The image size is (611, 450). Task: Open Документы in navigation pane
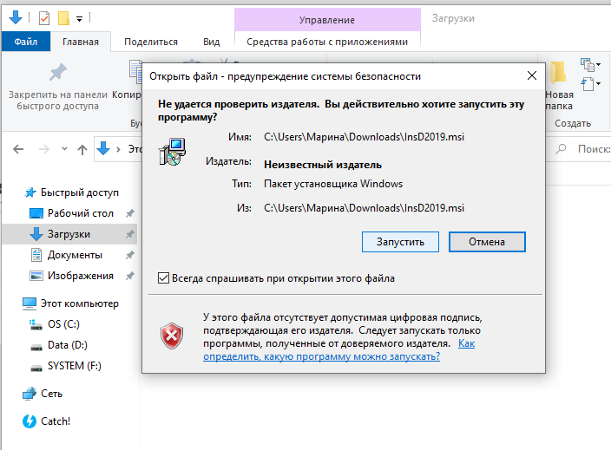[x=66, y=255]
